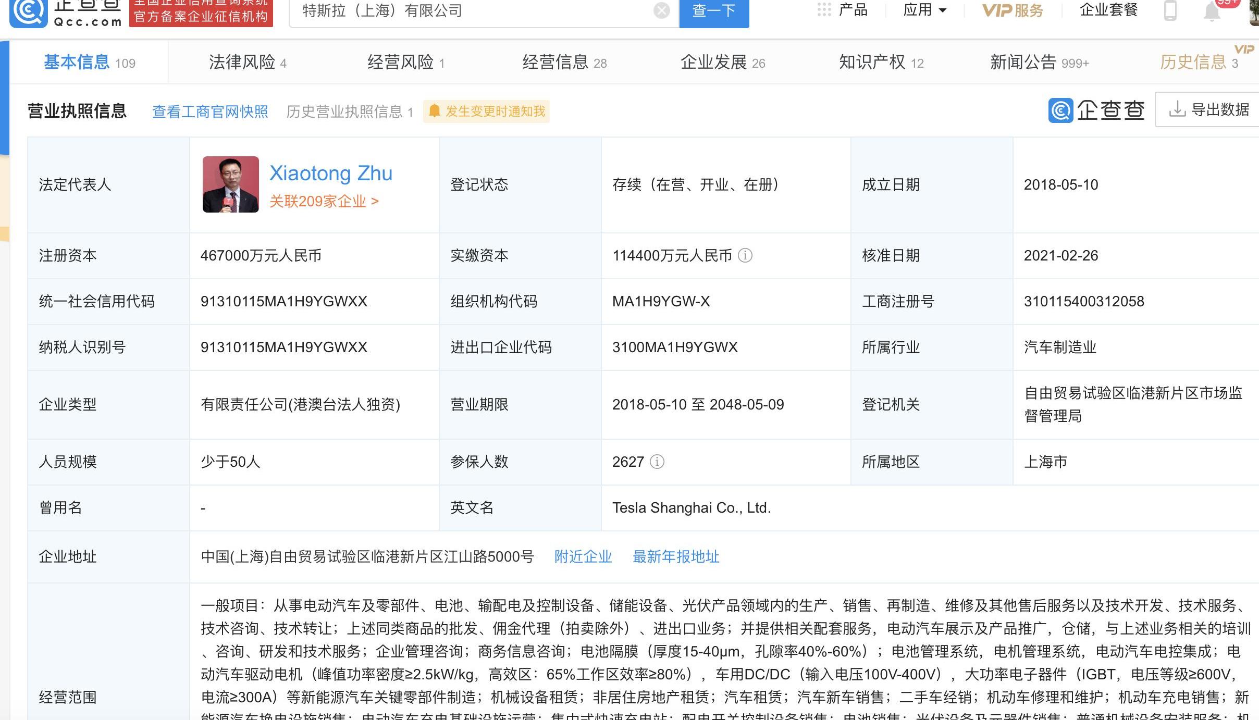The height and width of the screenshot is (720, 1259).
Task: Open 查看工商官网快照 link
Action: click(x=210, y=111)
